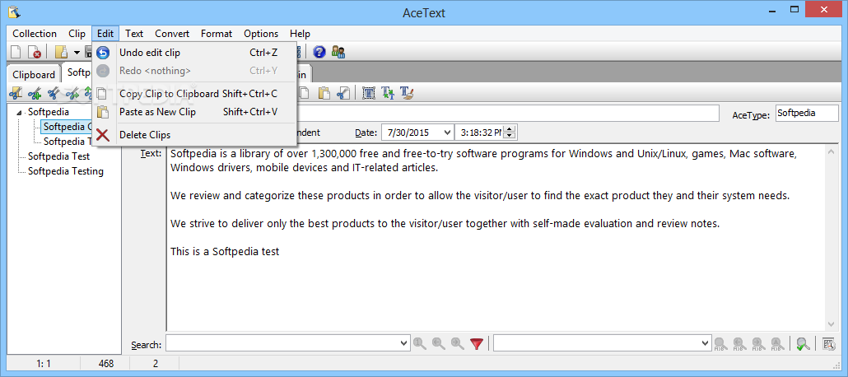Click the Find Next magnifier with right arrow
Image resolution: width=848 pixels, height=377 pixels.
(x=458, y=343)
